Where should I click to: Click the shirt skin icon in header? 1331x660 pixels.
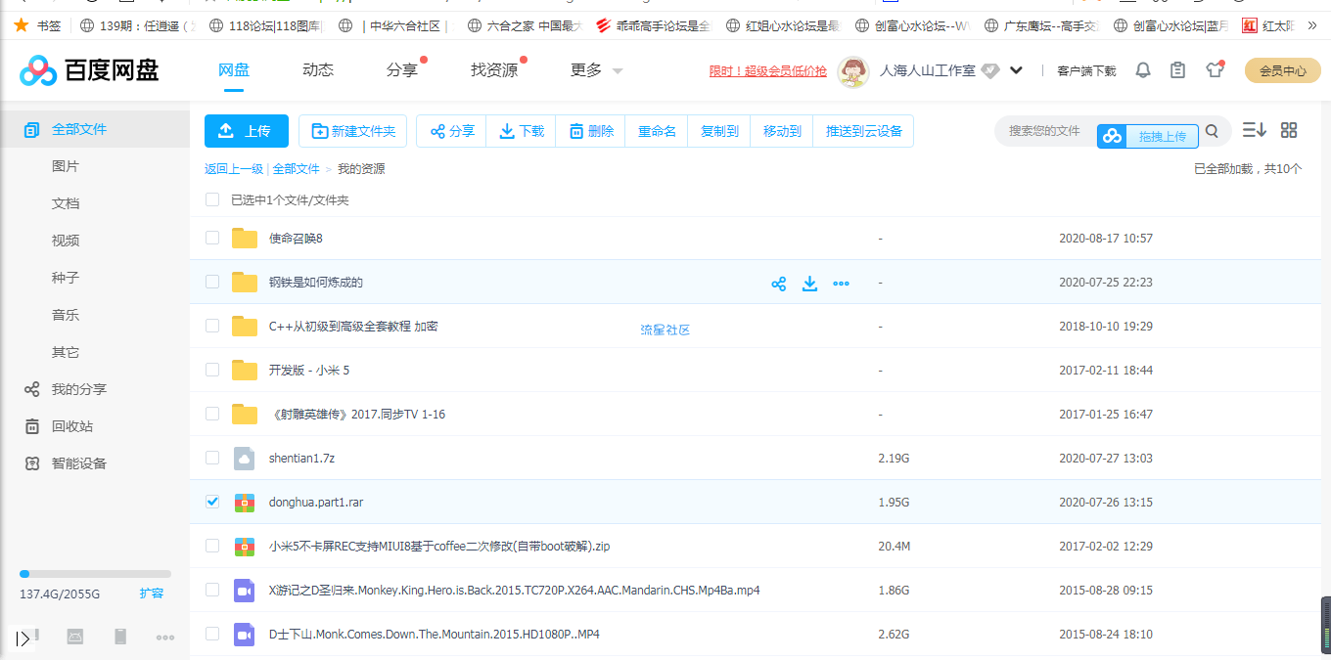[x=1215, y=69]
